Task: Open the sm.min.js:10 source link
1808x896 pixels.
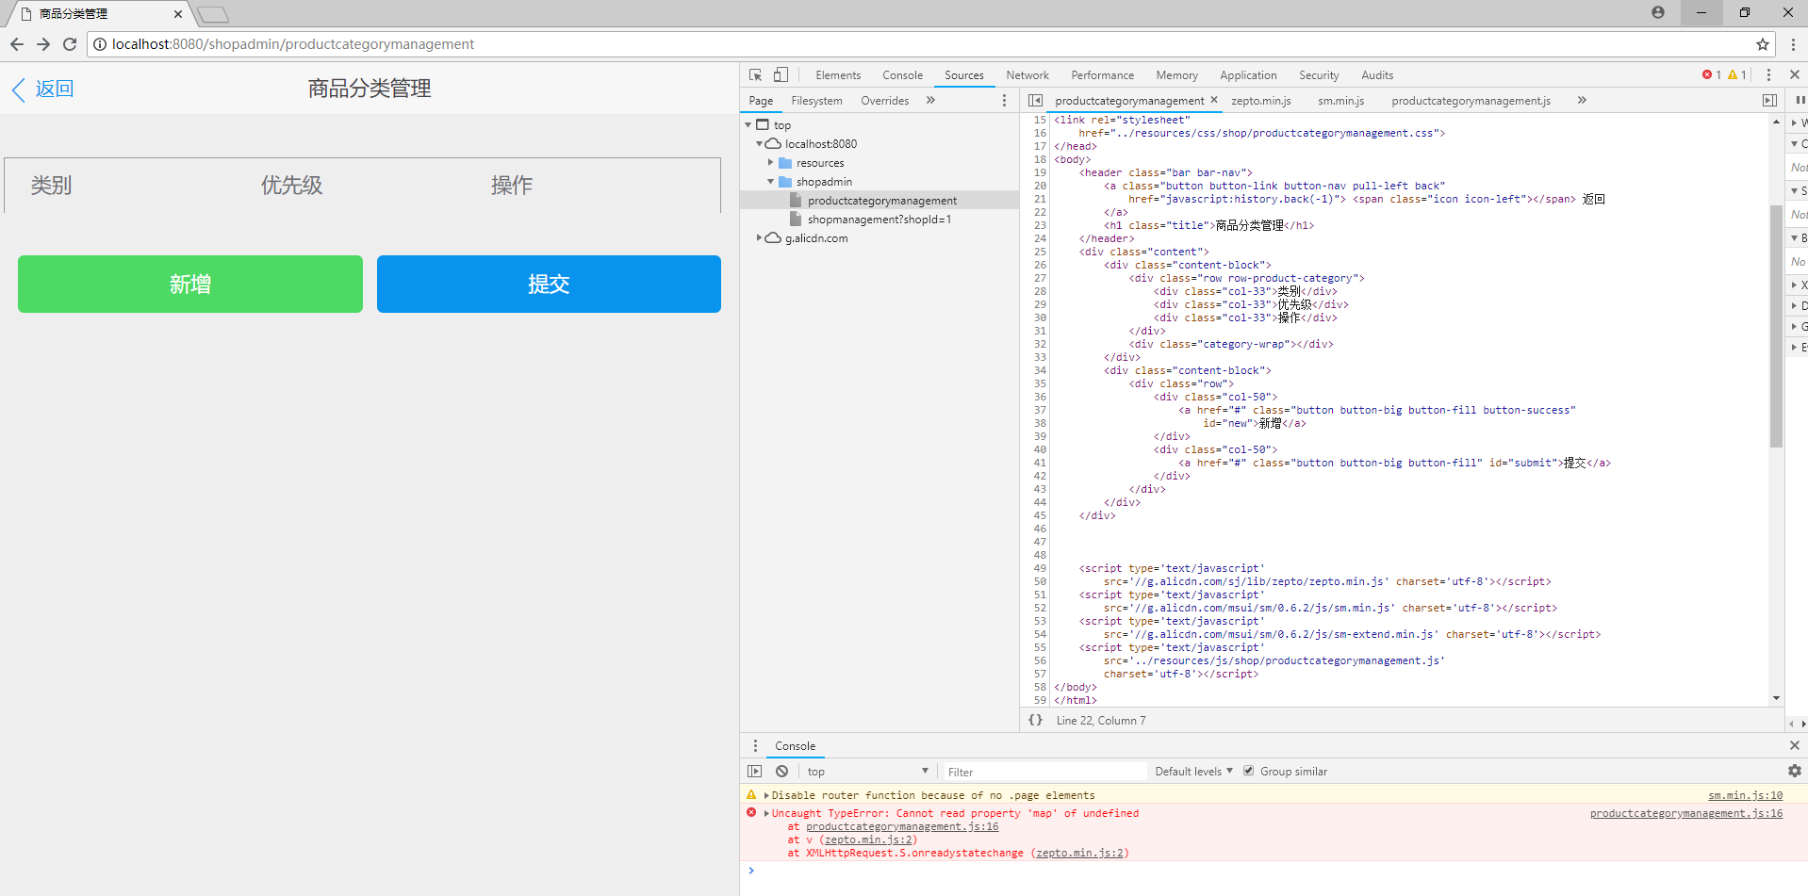Action: [x=1745, y=796]
